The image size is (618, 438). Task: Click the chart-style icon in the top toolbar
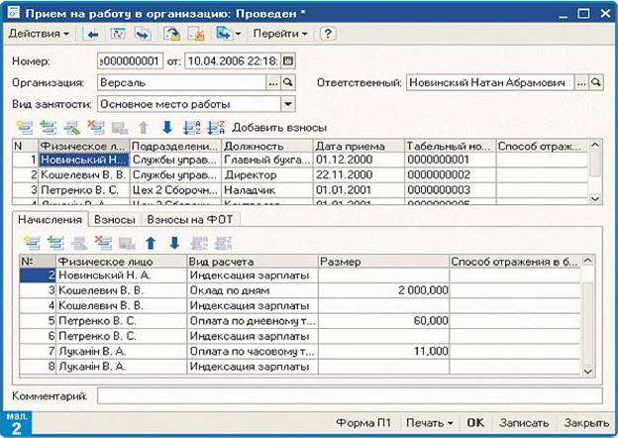[x=118, y=34]
